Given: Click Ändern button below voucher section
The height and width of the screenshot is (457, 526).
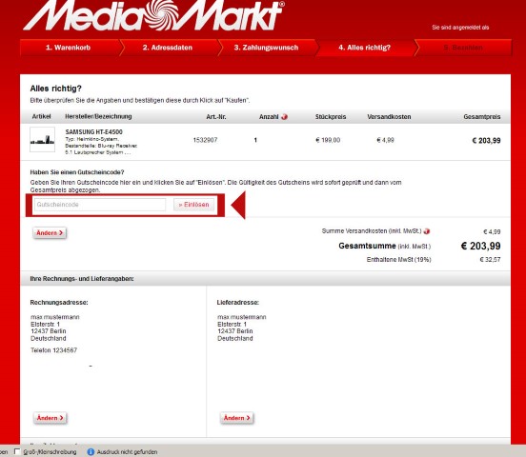Looking at the screenshot, I should (x=50, y=232).
